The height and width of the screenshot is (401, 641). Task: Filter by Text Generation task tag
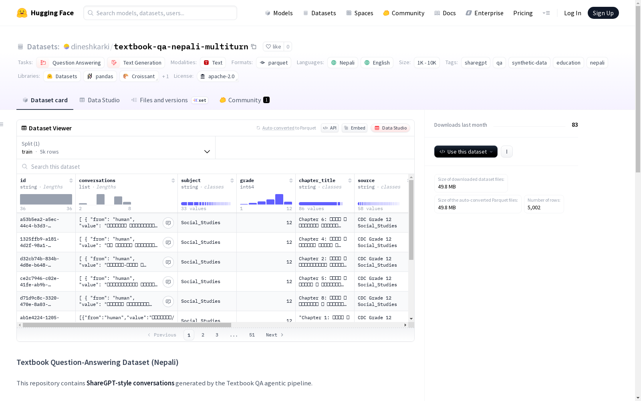(x=136, y=63)
